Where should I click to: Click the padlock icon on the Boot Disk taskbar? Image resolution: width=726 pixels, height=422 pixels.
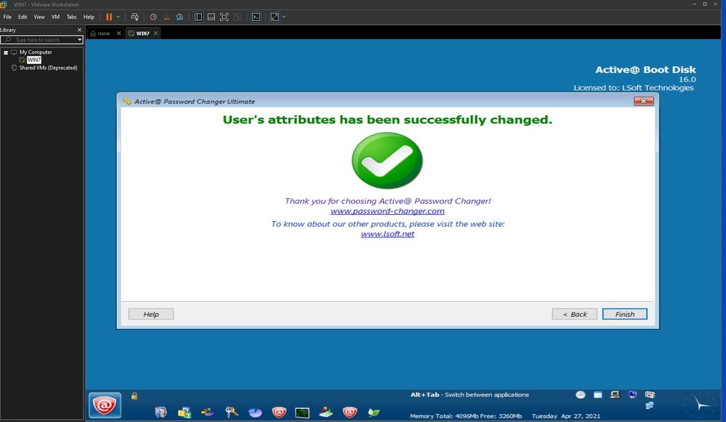(134, 396)
